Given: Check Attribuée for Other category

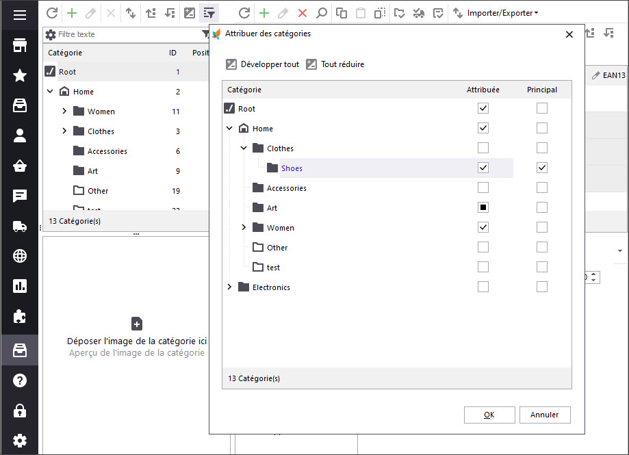Looking at the screenshot, I should 483,248.
